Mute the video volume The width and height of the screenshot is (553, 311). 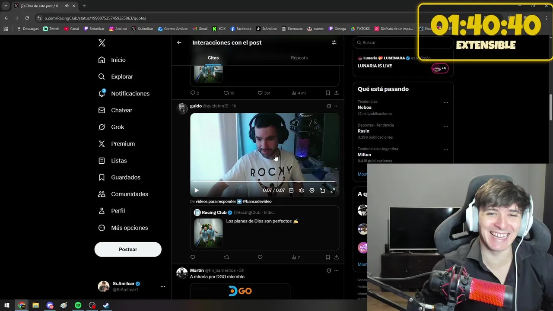coord(302,190)
